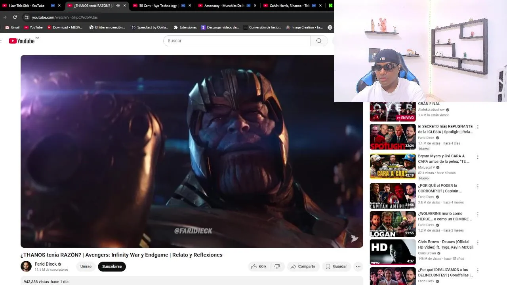Viewport: 507px width, 285px height.
Task: Open more options for ¿POR QUÉ el PODER video
Action: tap(478, 186)
